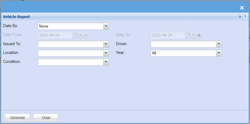Click the Location label
Screen dimensions: 250x124
[x=11, y=53]
